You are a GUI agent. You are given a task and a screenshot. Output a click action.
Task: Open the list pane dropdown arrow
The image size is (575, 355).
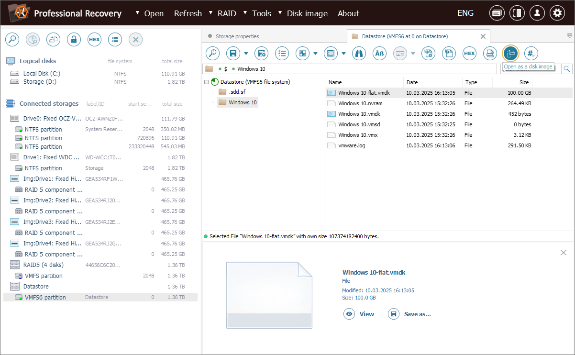(343, 54)
